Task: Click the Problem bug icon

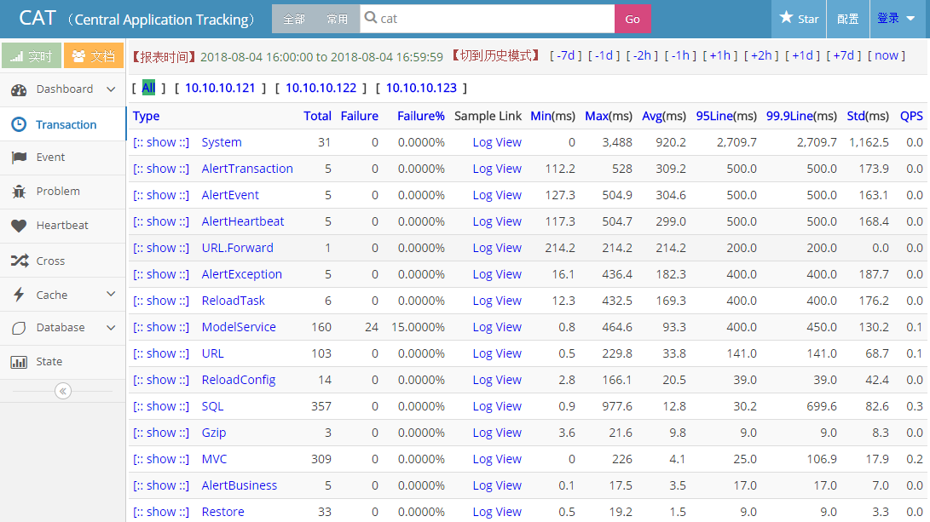Action: [x=19, y=192]
